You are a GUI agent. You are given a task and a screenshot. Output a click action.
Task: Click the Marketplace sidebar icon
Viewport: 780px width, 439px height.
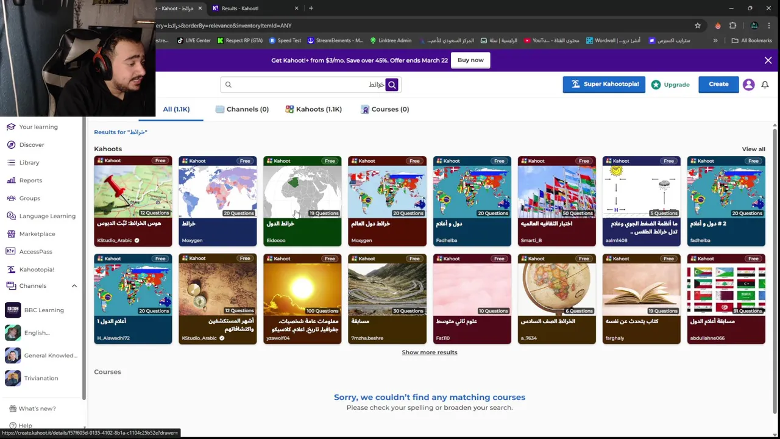click(11, 234)
